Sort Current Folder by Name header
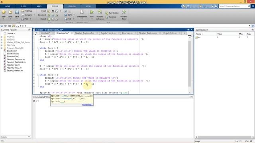 pos(11,33)
